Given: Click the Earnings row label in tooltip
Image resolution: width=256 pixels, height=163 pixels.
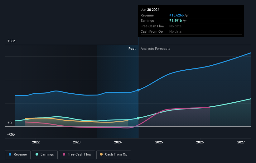Looking at the screenshot, I should pyautogui.click(x=147, y=21).
